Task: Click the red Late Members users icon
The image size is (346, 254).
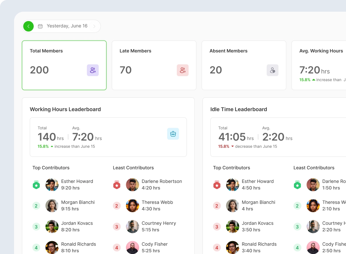Action: coord(183,70)
